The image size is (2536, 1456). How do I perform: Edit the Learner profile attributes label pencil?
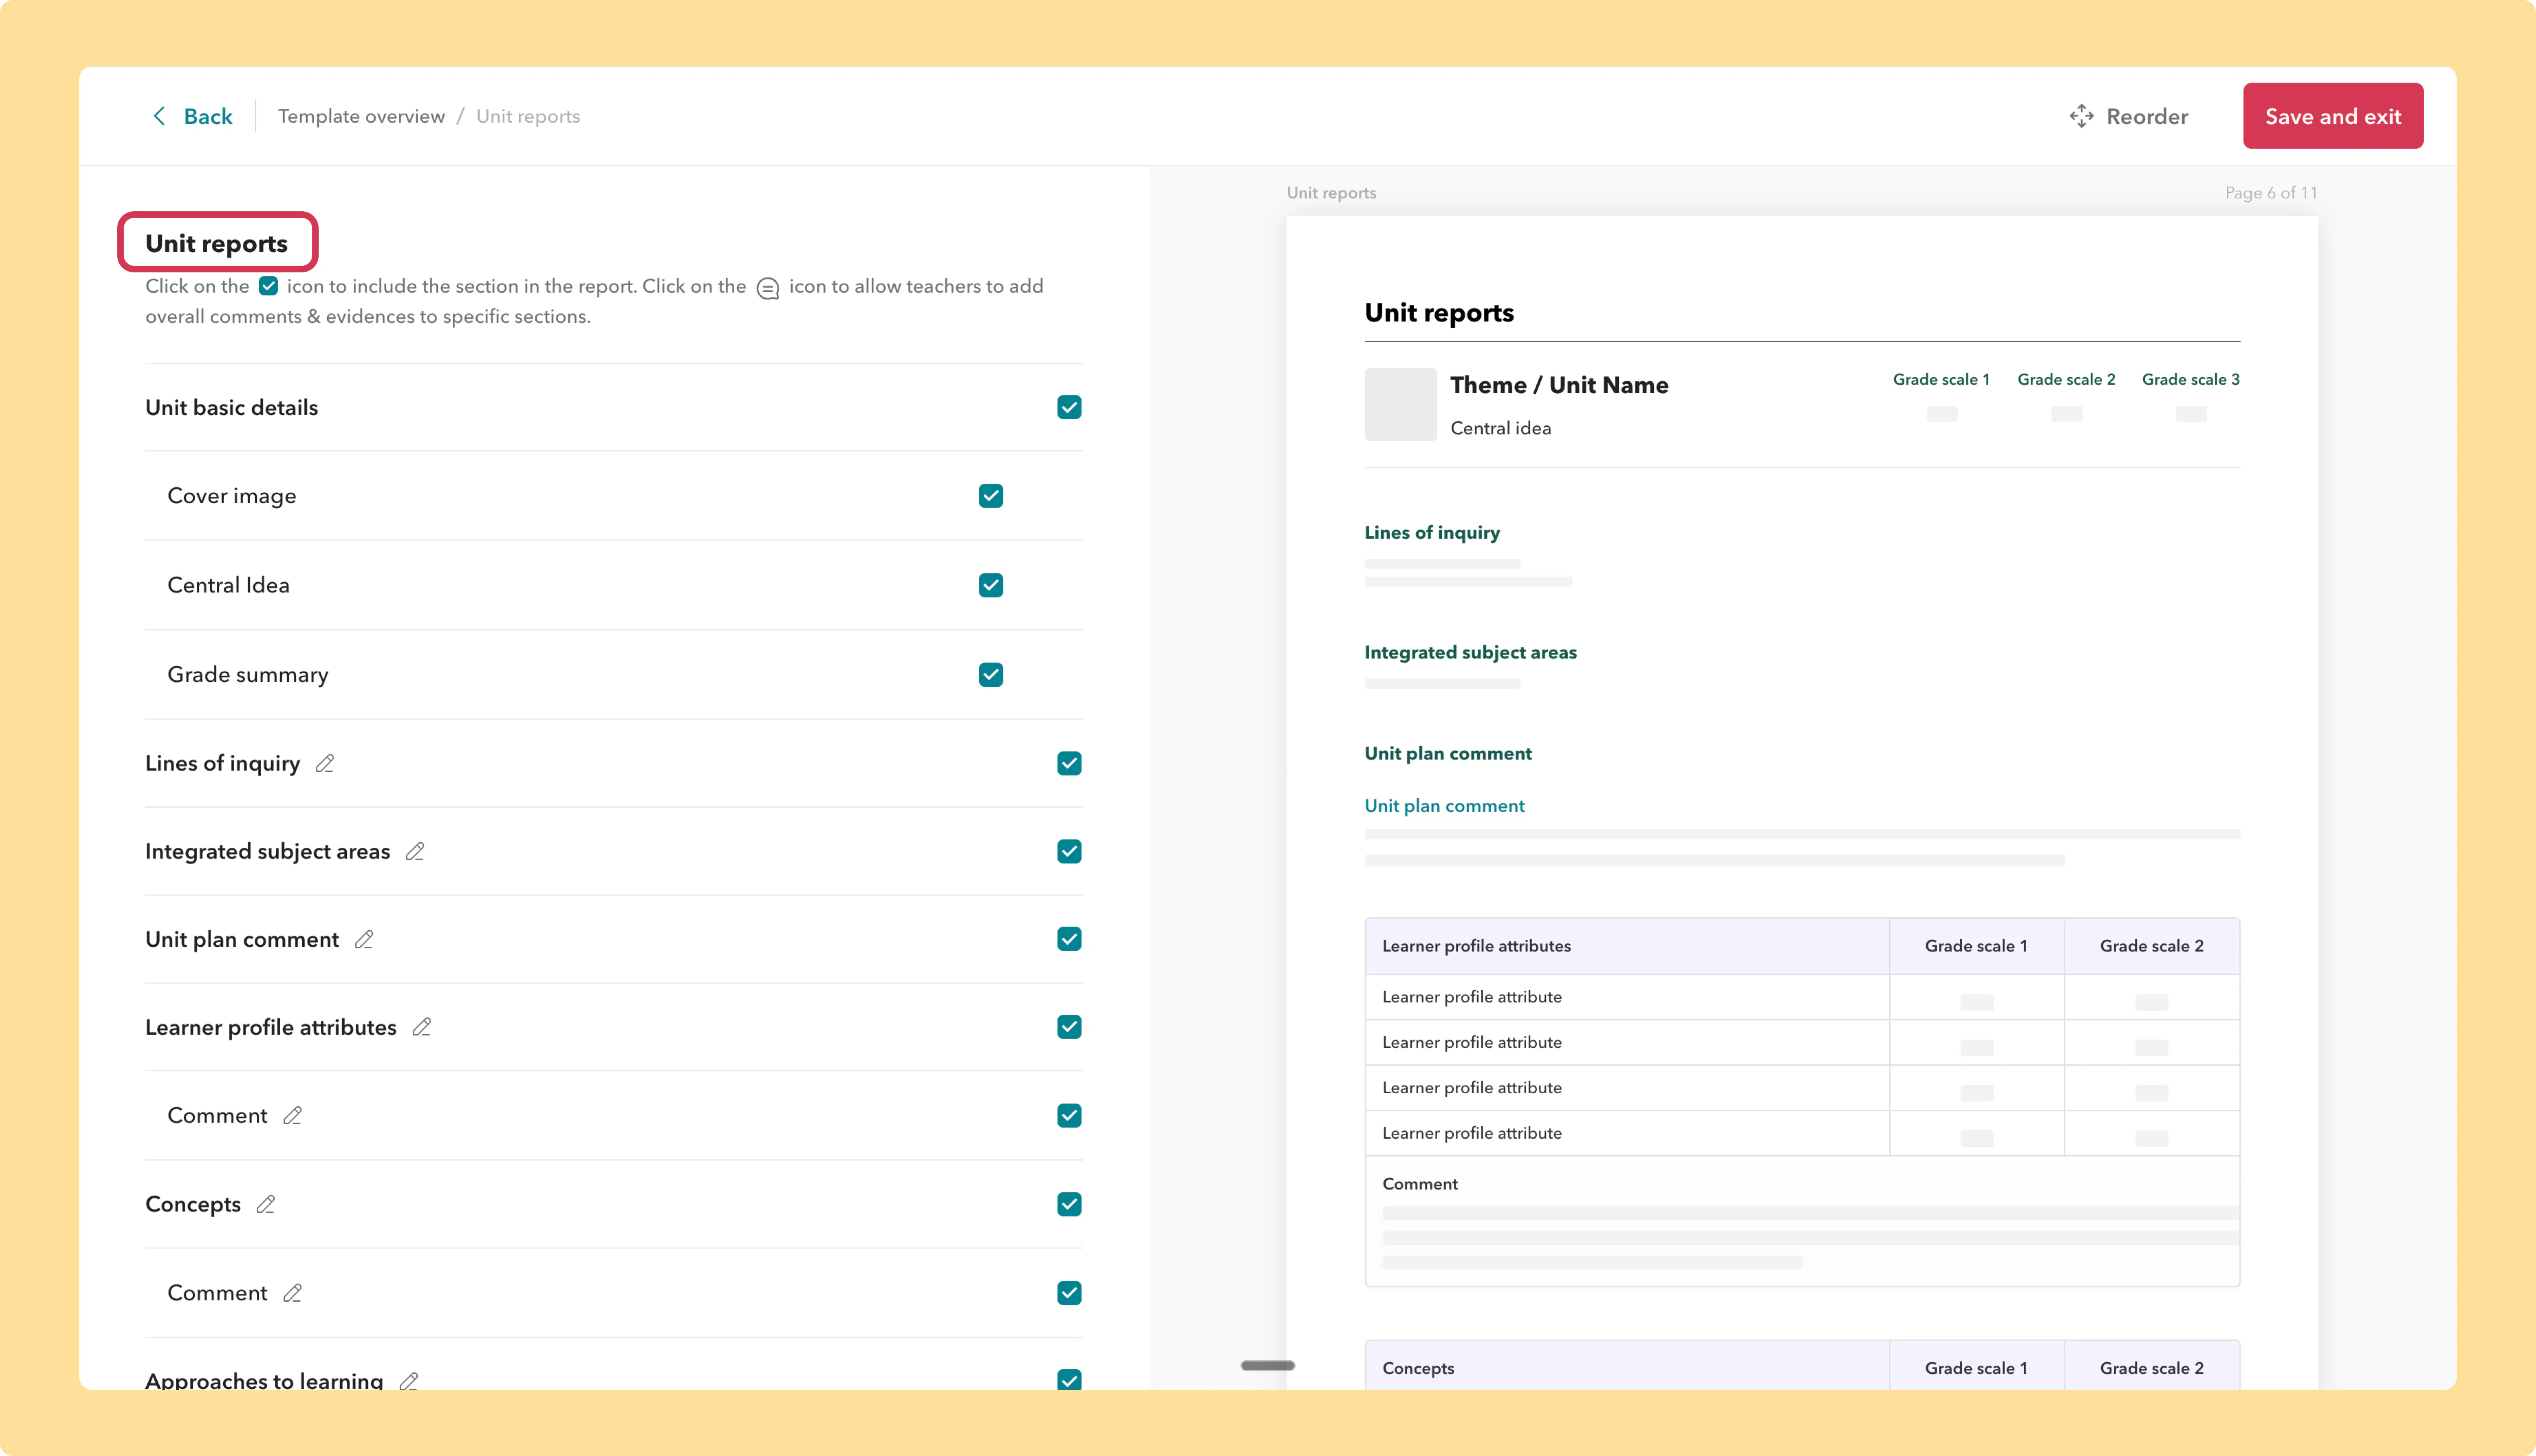pos(422,1027)
